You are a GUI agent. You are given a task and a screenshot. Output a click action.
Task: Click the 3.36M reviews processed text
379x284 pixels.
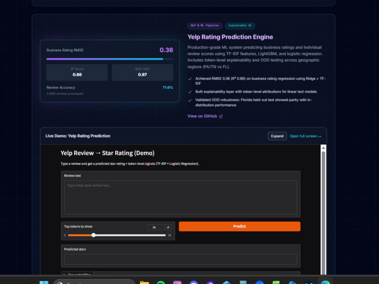point(64,94)
